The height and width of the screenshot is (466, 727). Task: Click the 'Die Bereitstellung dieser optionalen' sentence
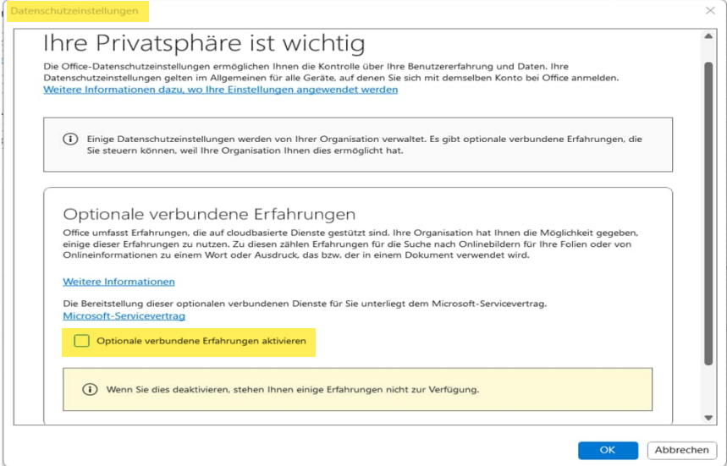(x=305, y=303)
